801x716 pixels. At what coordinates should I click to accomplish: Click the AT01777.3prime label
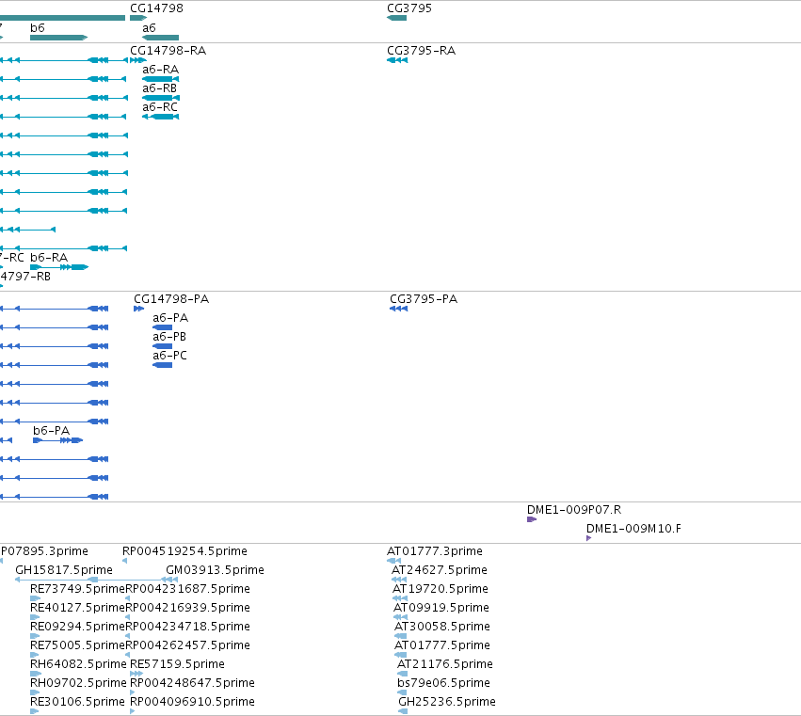point(435,551)
